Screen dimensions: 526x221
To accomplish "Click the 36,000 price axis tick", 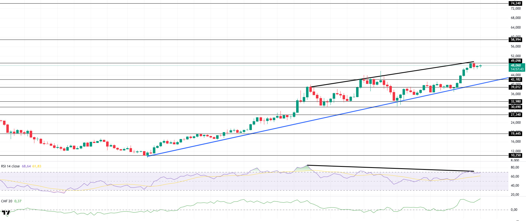I will point(516,94).
